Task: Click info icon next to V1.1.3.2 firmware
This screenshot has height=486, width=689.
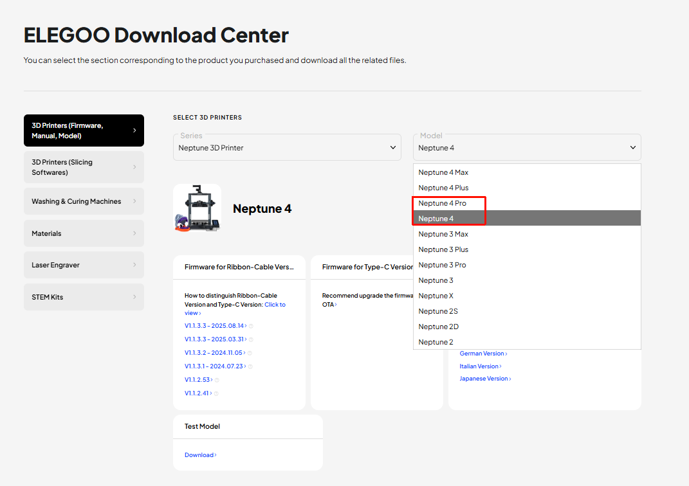Action: [250, 353]
